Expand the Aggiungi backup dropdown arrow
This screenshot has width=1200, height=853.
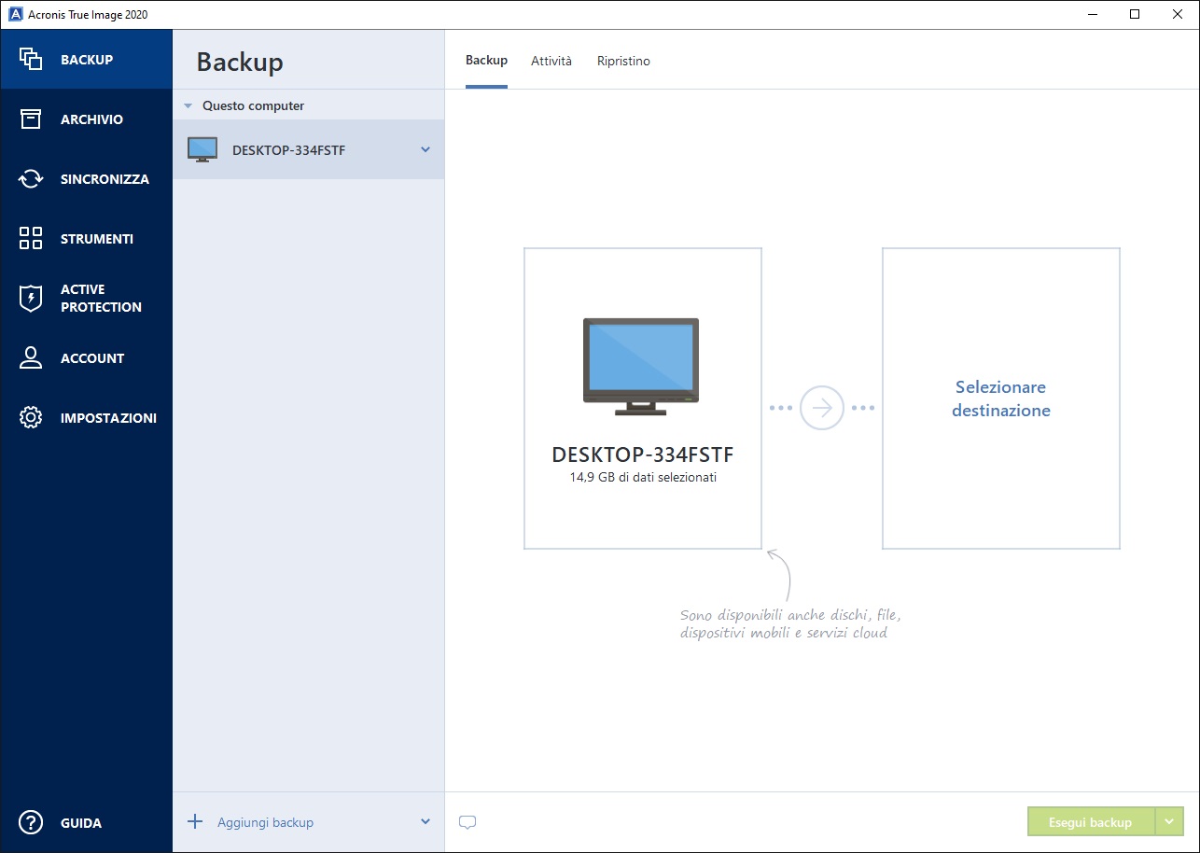tap(426, 821)
